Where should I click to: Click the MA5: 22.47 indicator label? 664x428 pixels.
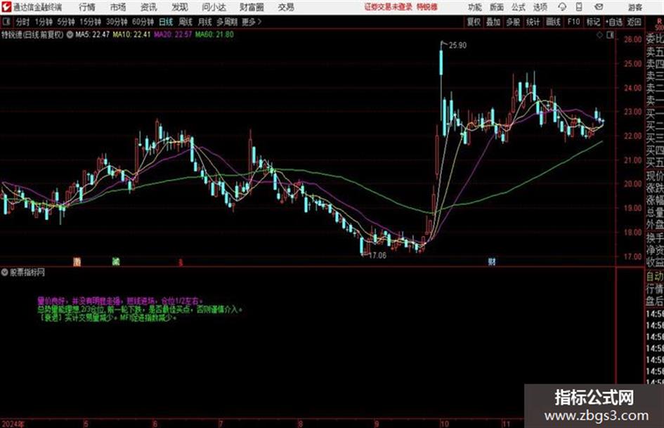click(x=92, y=34)
